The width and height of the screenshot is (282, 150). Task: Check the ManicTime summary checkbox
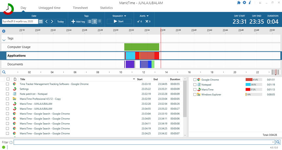point(195,89)
